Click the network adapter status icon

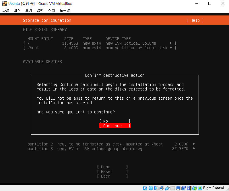click(162, 188)
